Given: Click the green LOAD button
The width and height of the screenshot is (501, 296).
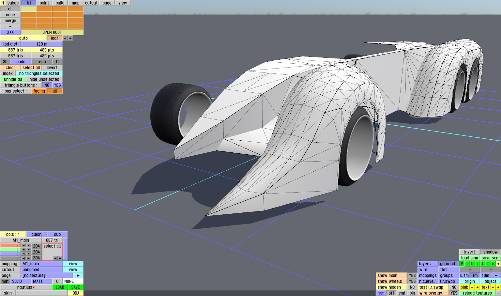Looking at the screenshot, I should click(60, 287).
